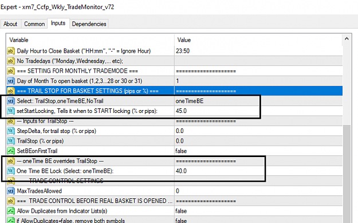The height and width of the screenshot is (223, 358).
Task: Click string icon of No Tradedays row
Action: pos(11,61)
